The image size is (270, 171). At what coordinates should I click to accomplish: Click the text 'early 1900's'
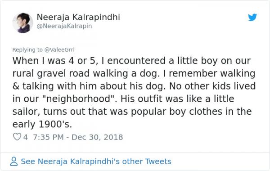coord(42,124)
